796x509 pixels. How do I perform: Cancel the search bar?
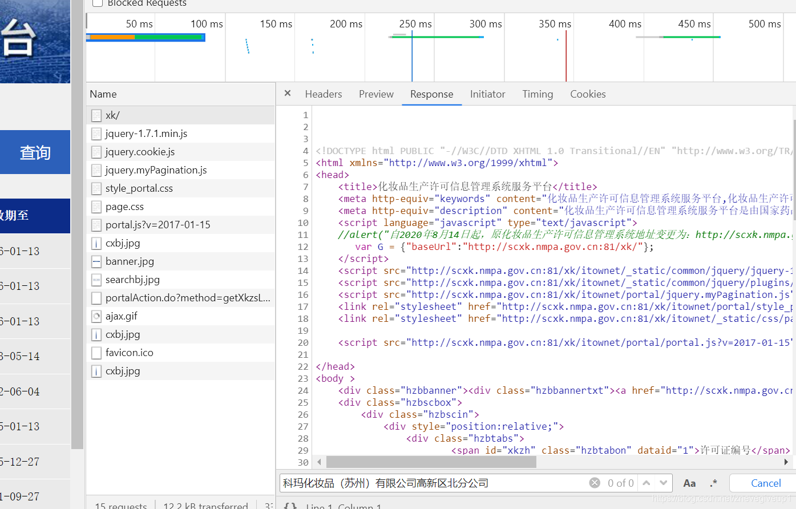click(x=766, y=483)
